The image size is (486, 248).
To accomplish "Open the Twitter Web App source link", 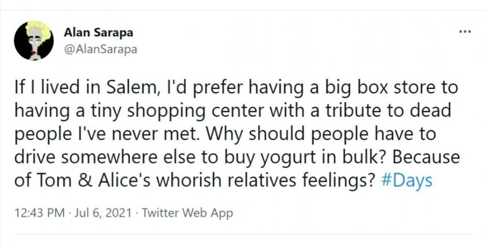I will coord(188,213).
